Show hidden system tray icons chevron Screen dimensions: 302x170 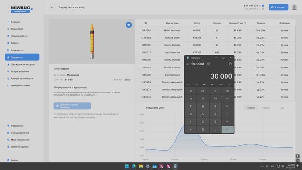click(261, 166)
